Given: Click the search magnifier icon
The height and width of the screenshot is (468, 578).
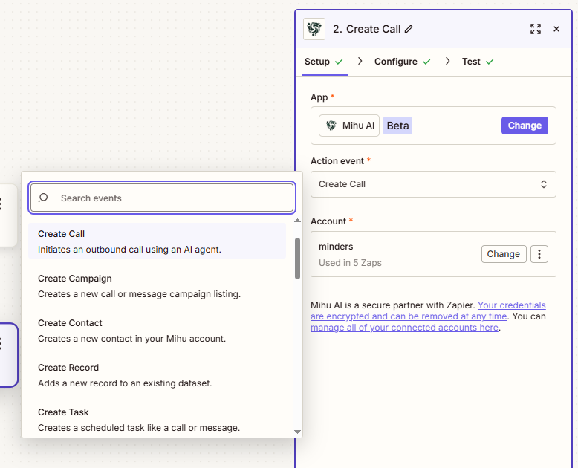Looking at the screenshot, I should (x=43, y=198).
